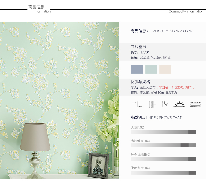Click the washable wave brush icon

pyautogui.click(x=195, y=104)
